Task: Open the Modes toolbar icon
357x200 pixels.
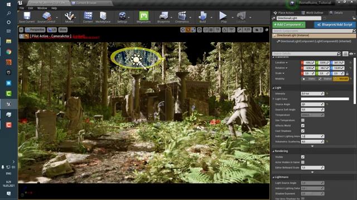Action: point(69,17)
